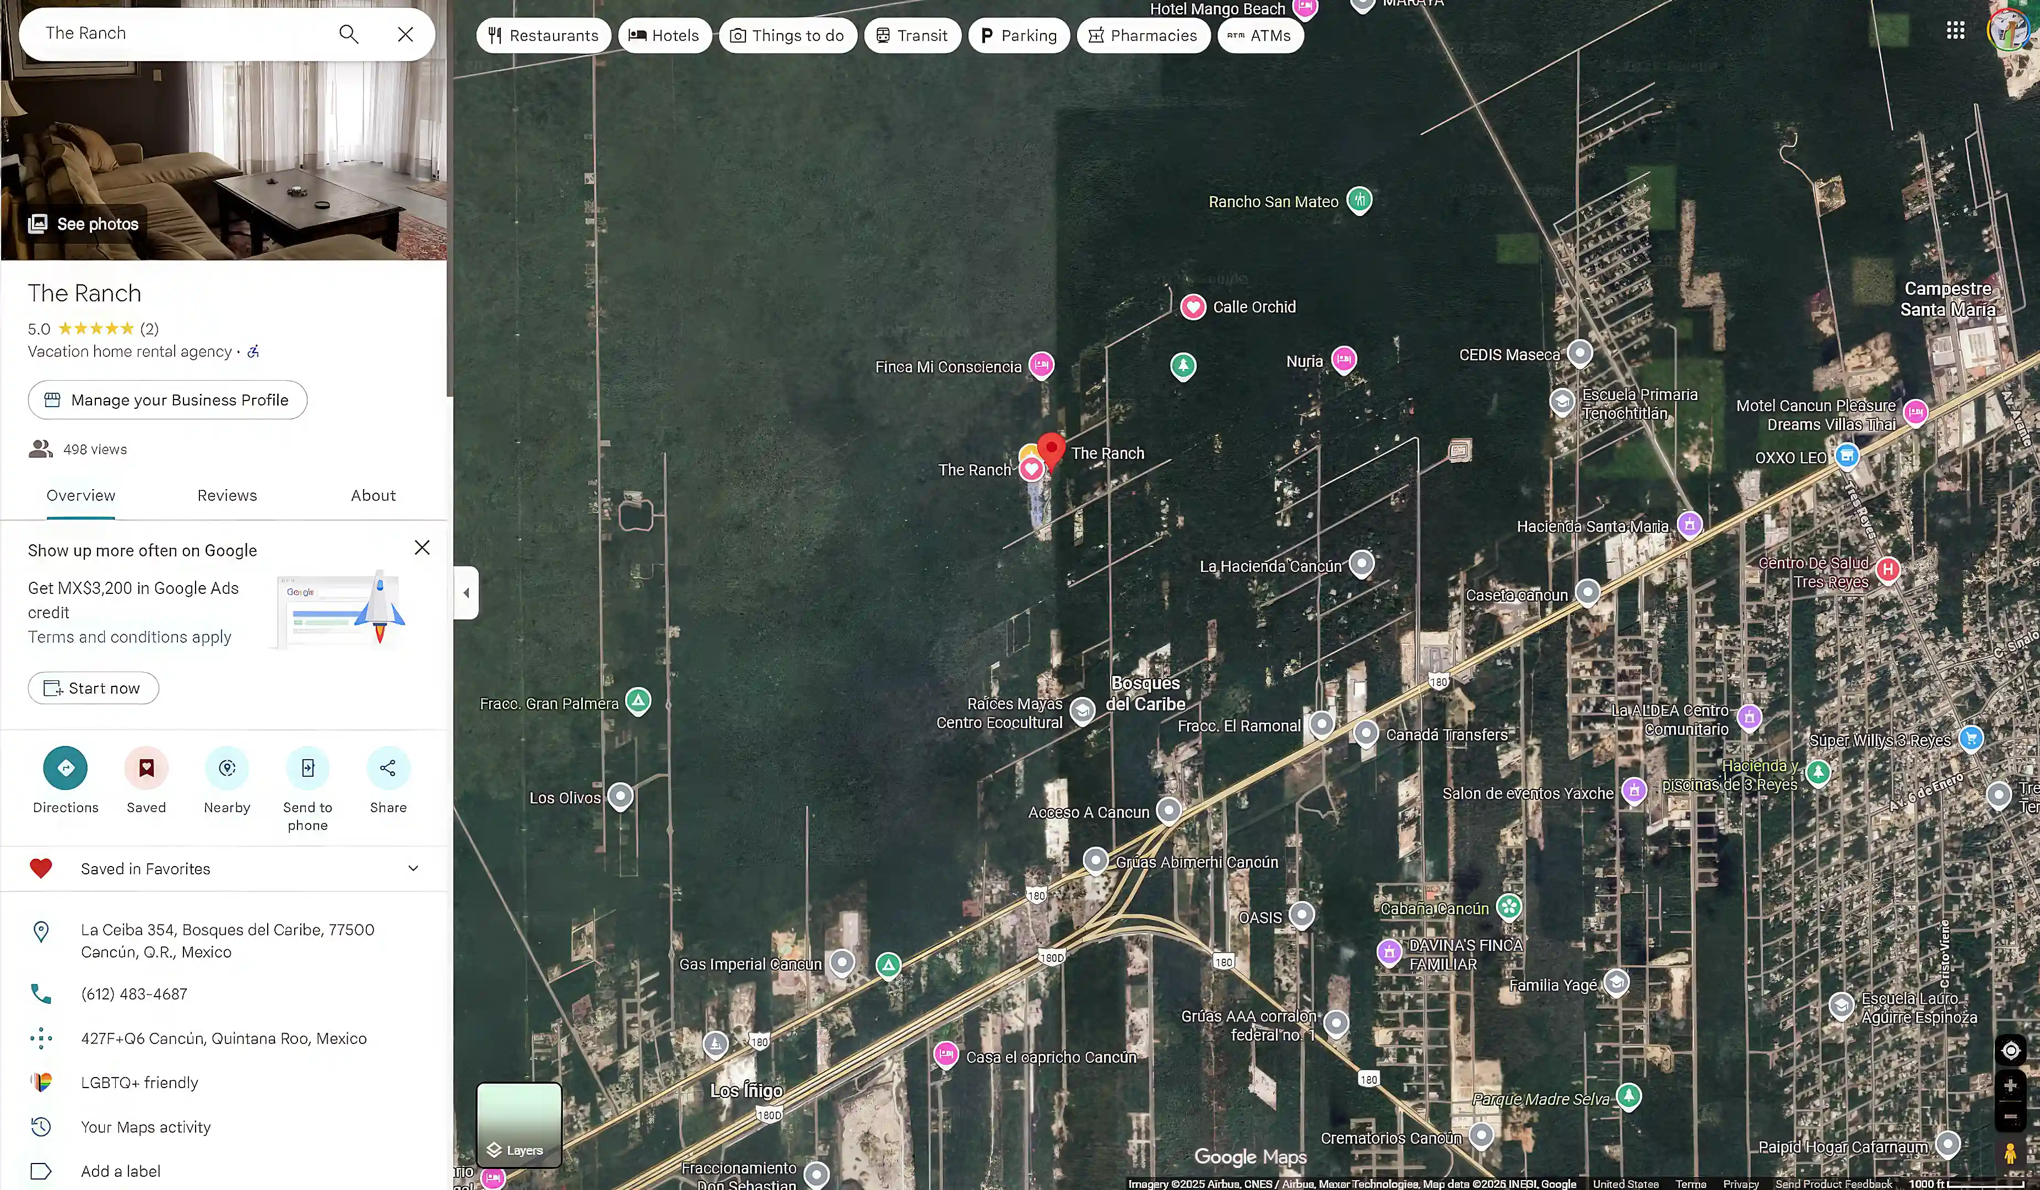
Task: Click The Ranch search input field
Action: tap(178, 34)
